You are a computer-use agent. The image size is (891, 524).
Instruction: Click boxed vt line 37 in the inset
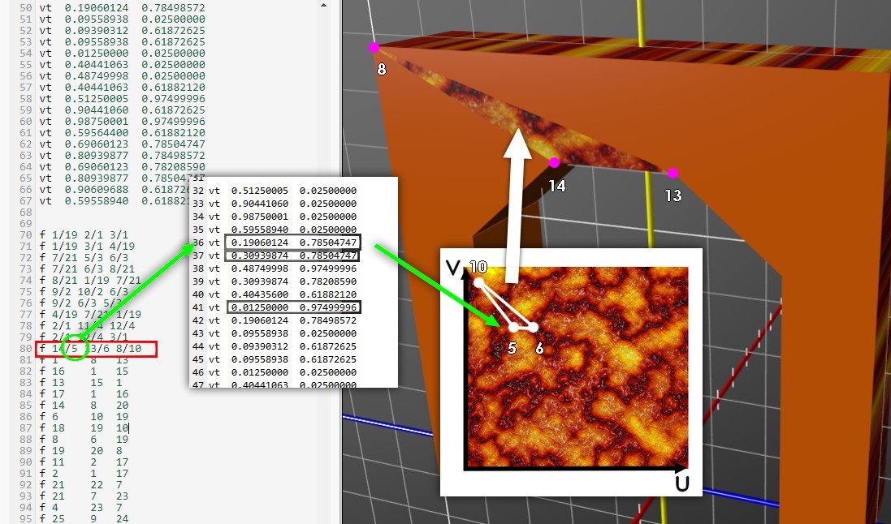pos(294,255)
